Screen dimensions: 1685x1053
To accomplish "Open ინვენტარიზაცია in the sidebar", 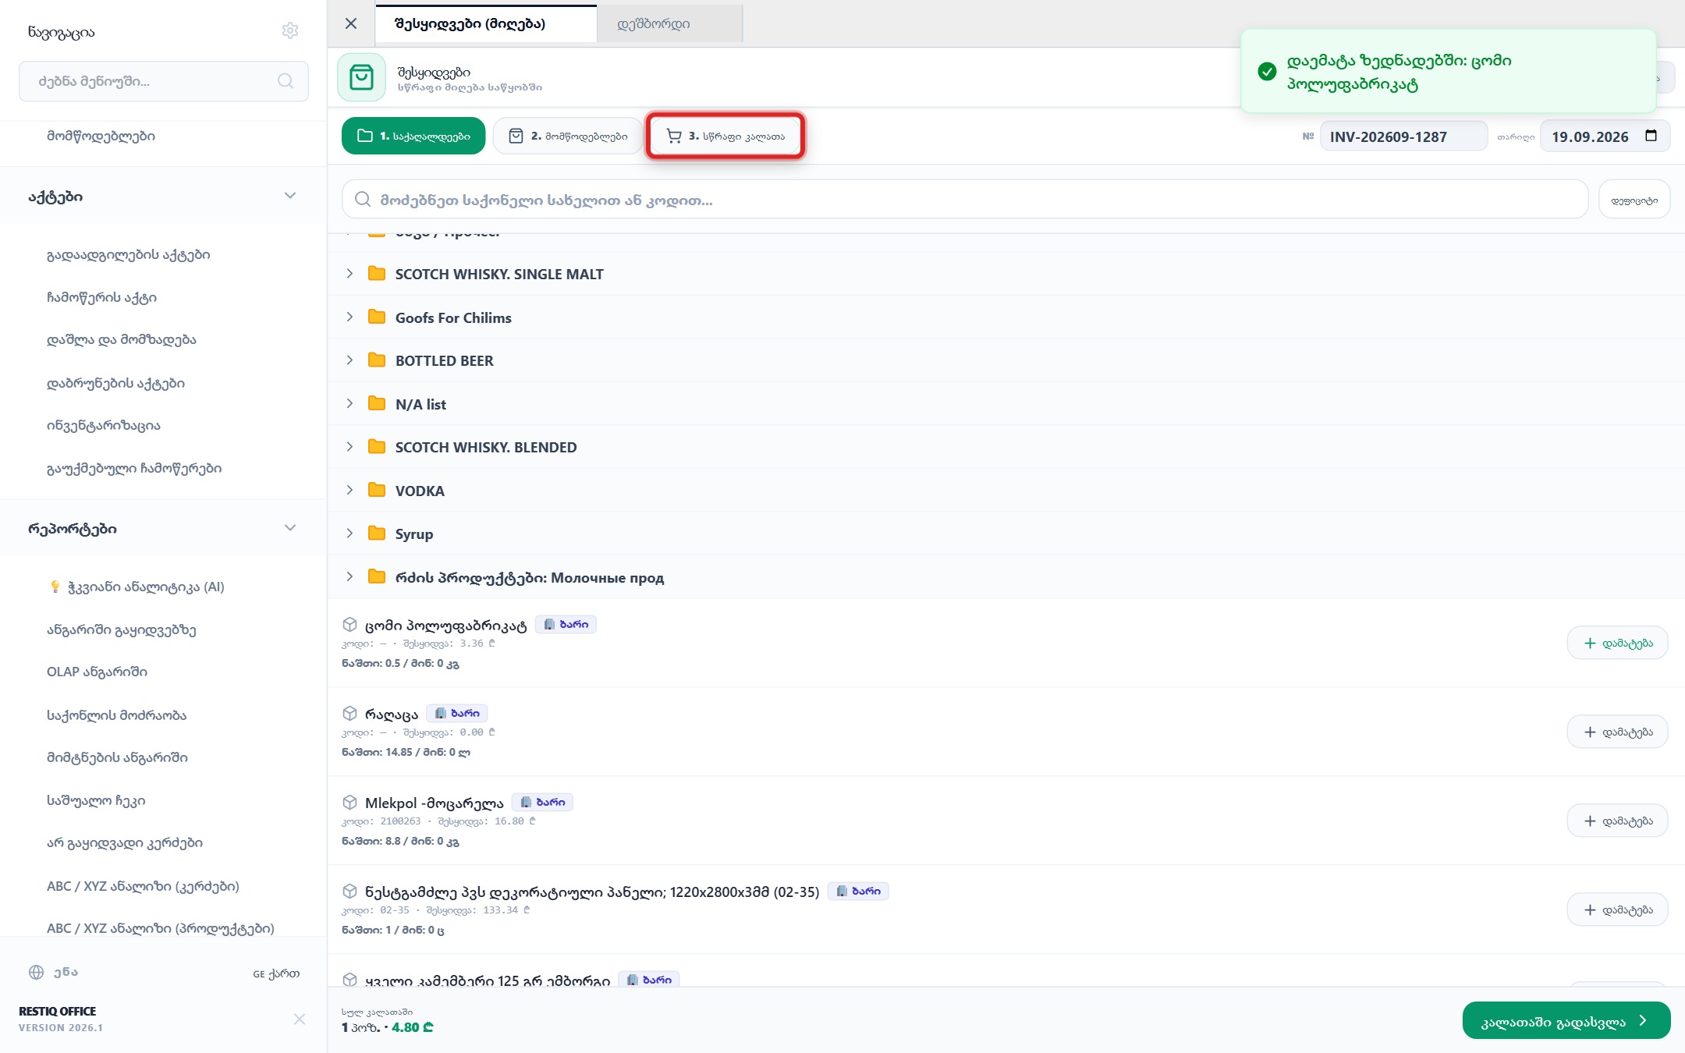I will click(104, 425).
